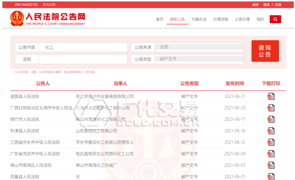
Task: Download the 江西省萍乡市中级人民法院 announcement file
Action: 271,142
